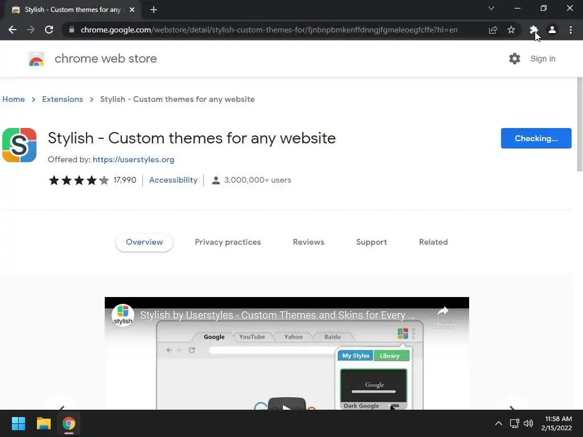Open the tab search dropdown arrow

point(491,8)
